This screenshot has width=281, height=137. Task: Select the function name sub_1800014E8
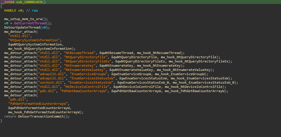click(x=28, y=2)
